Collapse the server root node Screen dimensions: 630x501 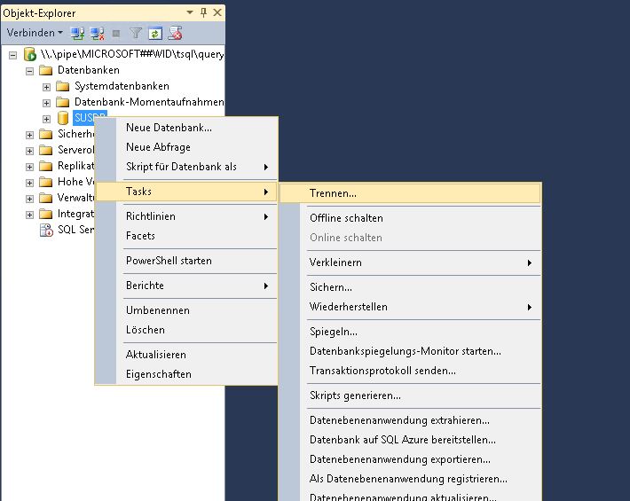[x=12, y=55]
